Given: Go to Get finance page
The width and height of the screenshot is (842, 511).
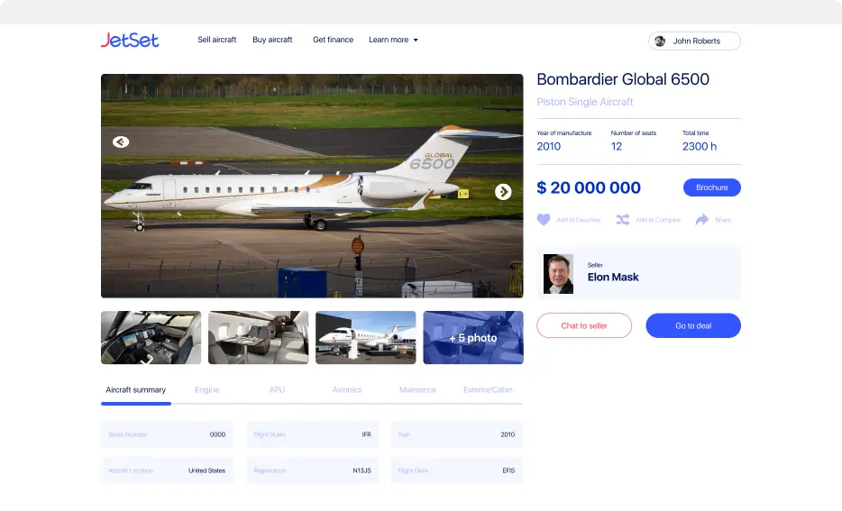Looking at the screenshot, I should 333,40.
